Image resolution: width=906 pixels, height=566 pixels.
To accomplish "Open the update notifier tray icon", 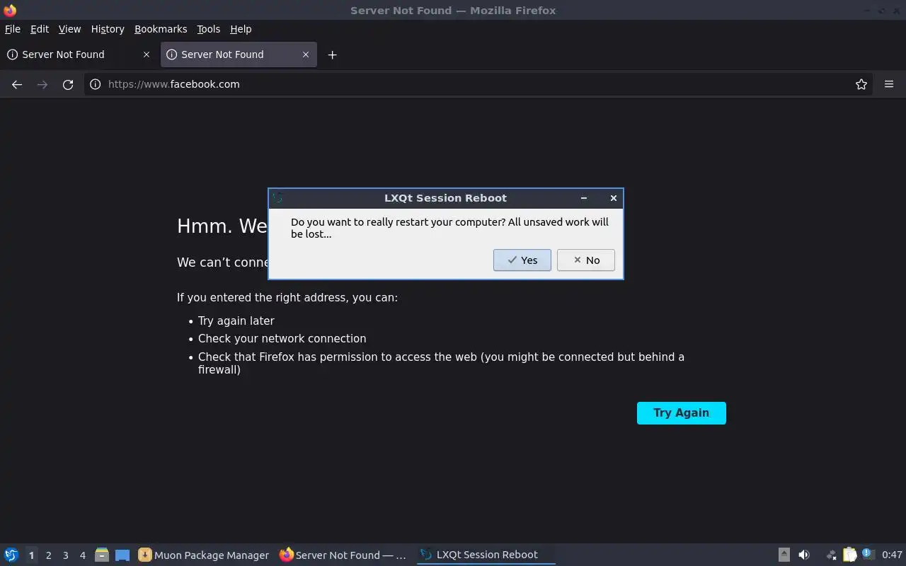I will click(868, 555).
